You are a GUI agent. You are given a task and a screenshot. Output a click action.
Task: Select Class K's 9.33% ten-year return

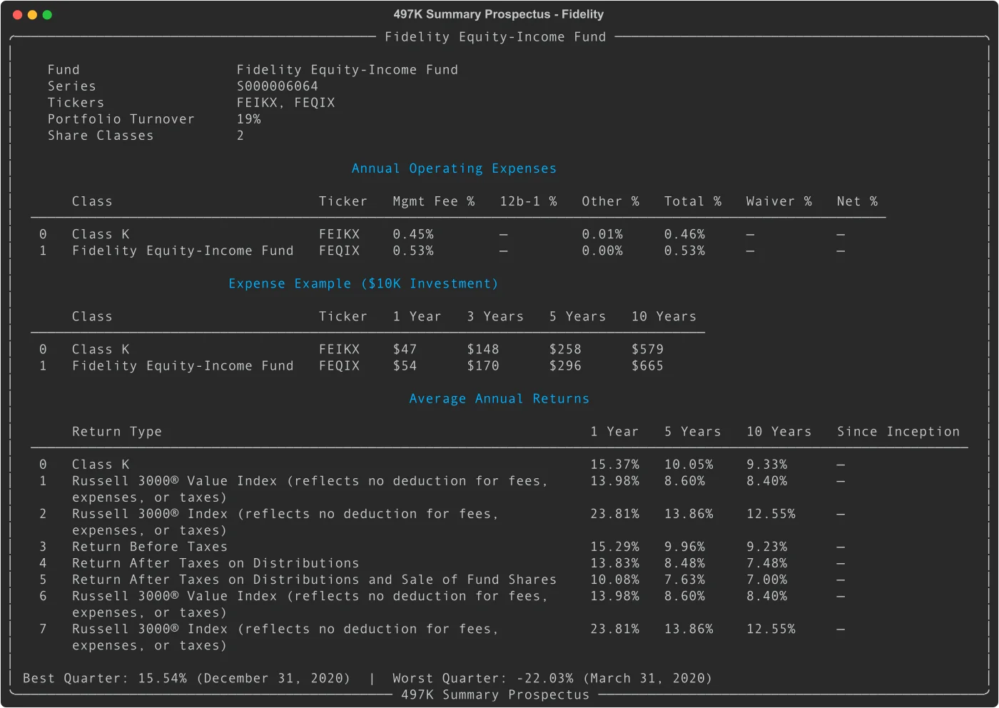766,464
